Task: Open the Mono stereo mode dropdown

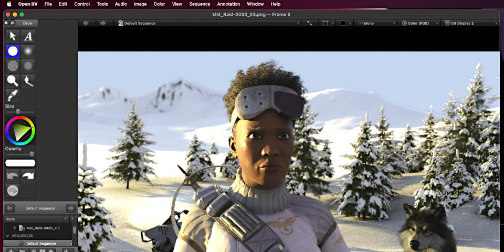Action: coord(375,23)
